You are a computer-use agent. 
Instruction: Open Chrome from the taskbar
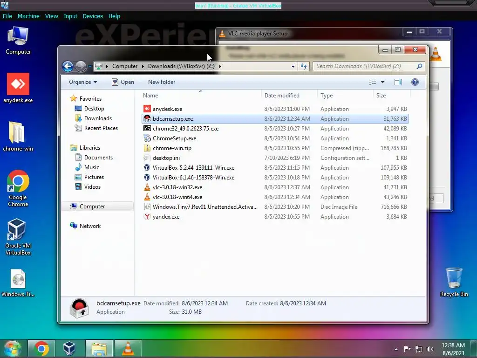(x=41, y=349)
